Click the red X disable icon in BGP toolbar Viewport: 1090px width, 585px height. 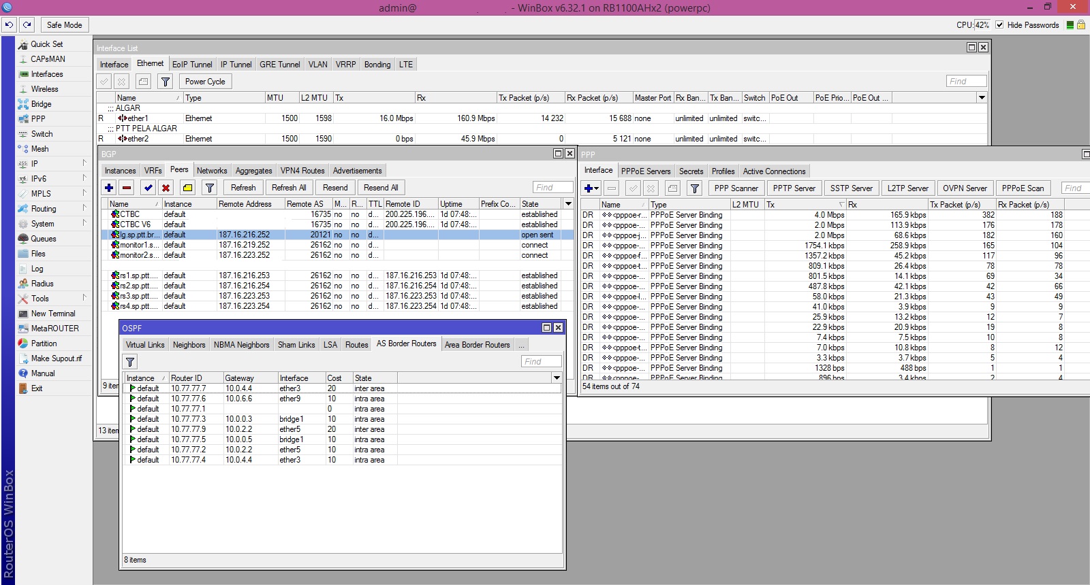click(166, 188)
